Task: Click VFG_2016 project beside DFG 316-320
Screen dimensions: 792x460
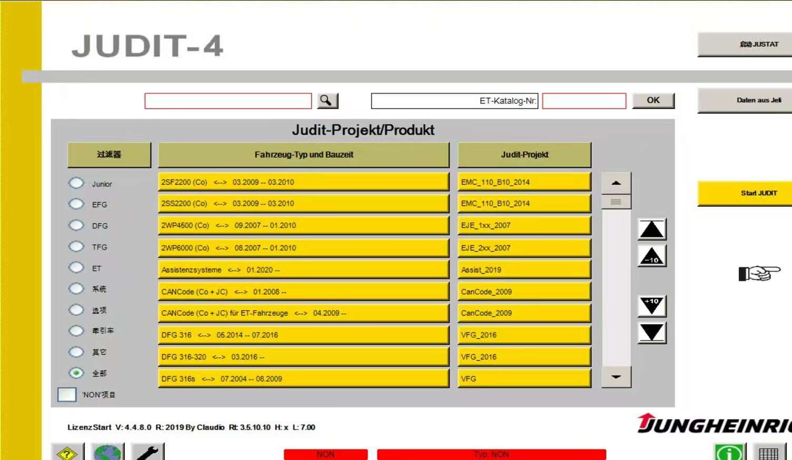Action: click(524, 357)
